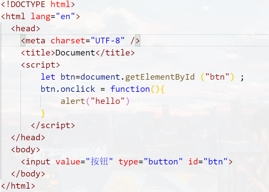
Task: Click the charset attribute name
Action: 68,41
